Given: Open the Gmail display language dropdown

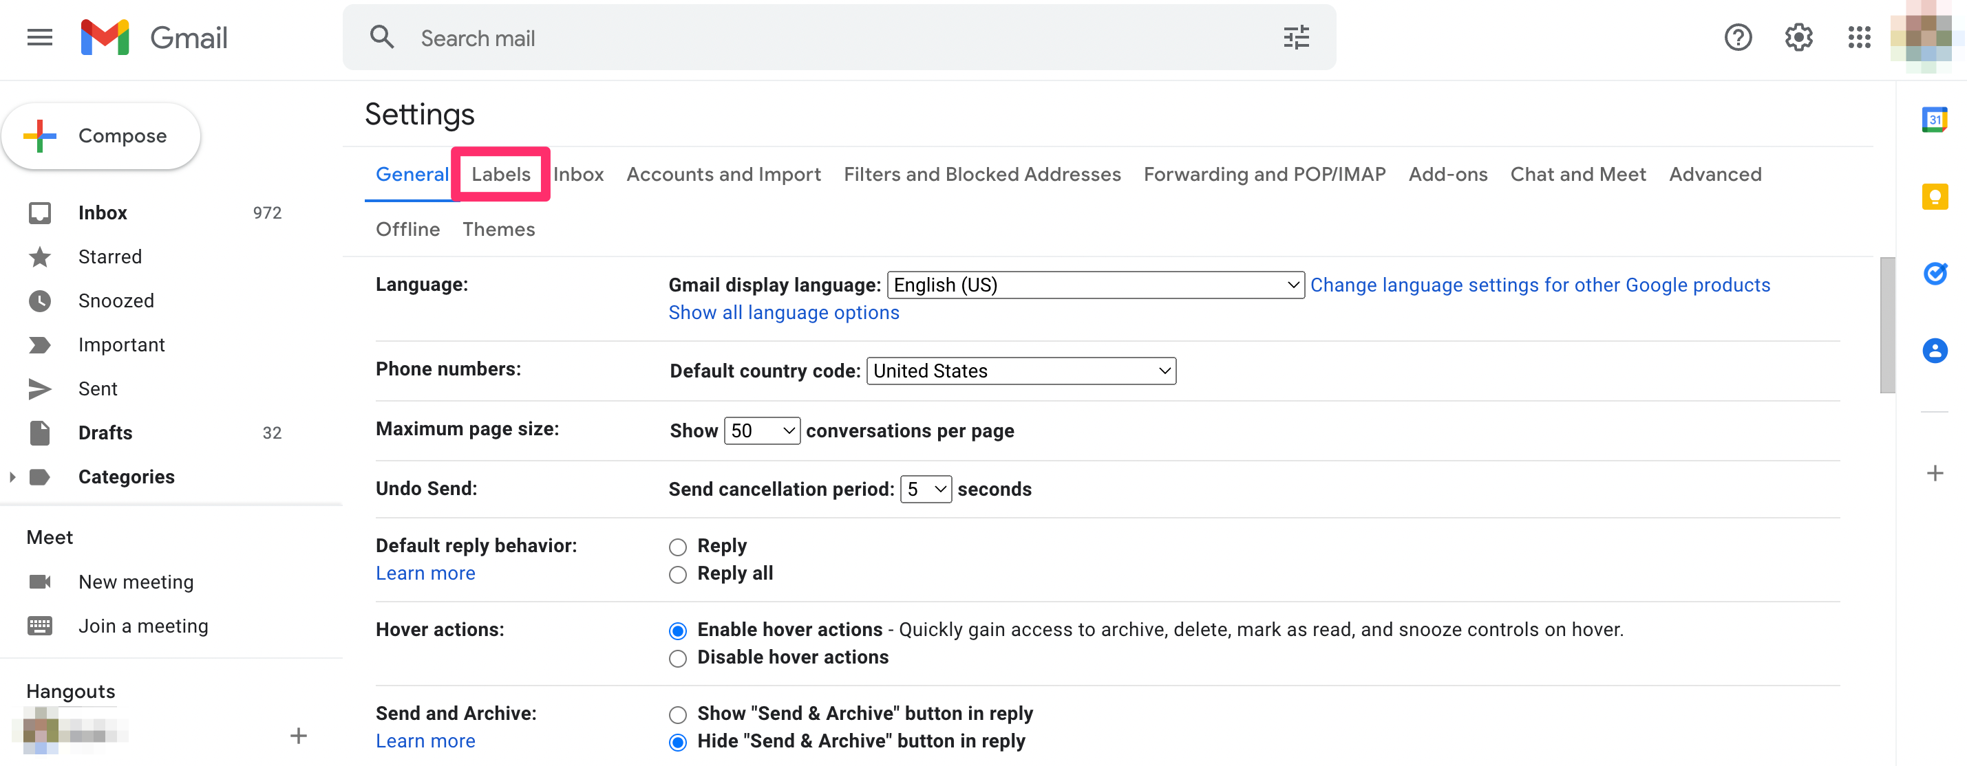Looking at the screenshot, I should 1095,285.
